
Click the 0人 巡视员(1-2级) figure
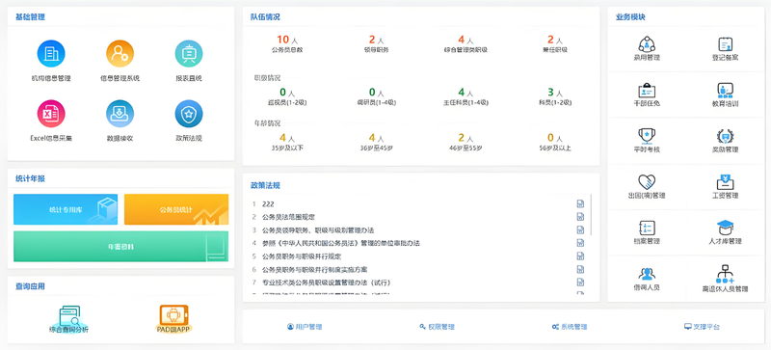click(286, 92)
